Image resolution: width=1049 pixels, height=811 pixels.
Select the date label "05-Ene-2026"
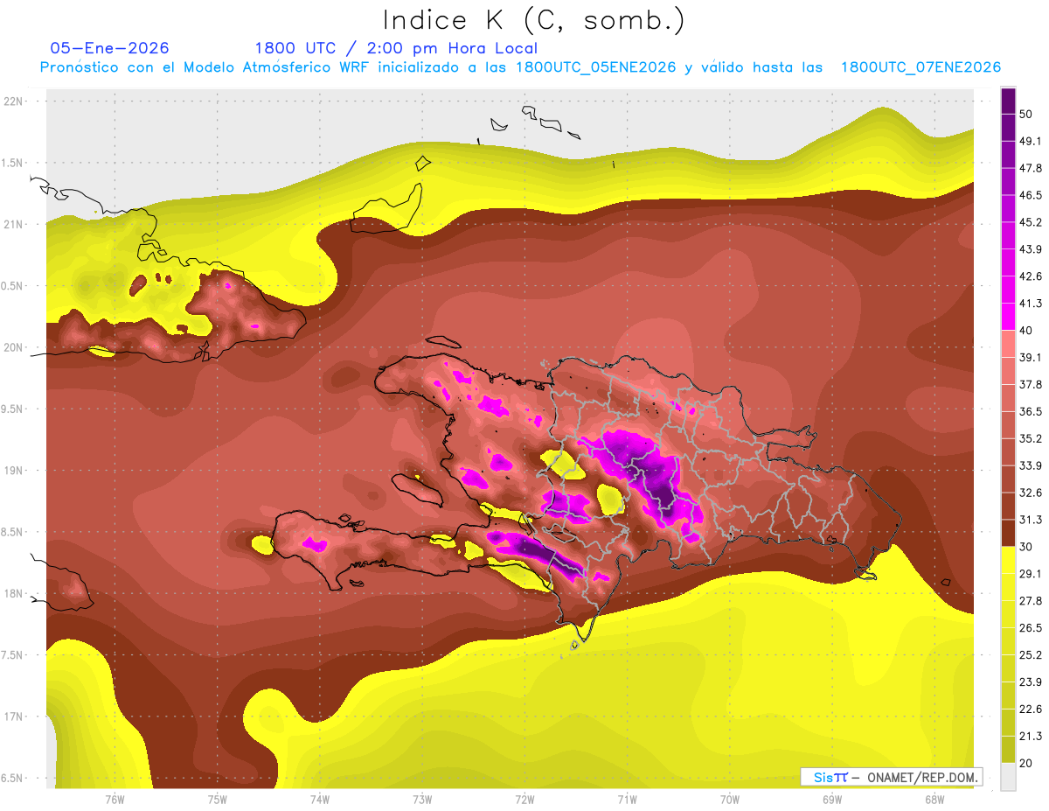tap(110, 48)
